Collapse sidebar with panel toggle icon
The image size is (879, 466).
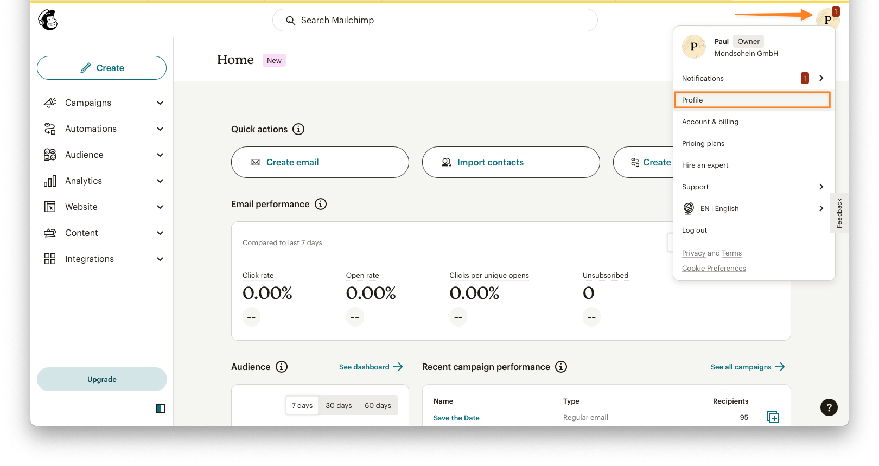click(161, 408)
